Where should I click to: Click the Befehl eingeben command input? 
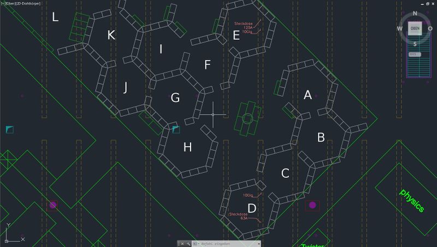tap(218, 244)
